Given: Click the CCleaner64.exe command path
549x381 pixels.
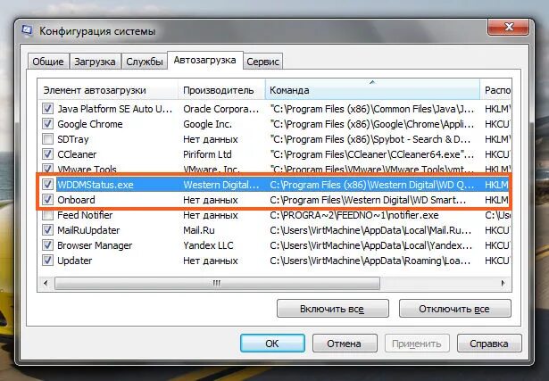Looking at the screenshot, I should pos(372,154).
